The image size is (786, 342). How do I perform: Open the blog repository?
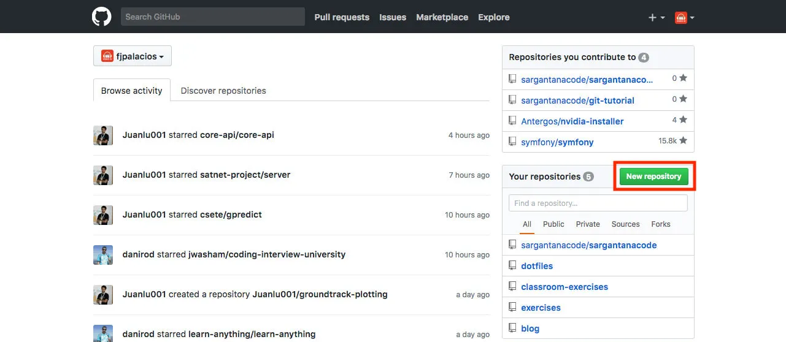pyautogui.click(x=530, y=328)
